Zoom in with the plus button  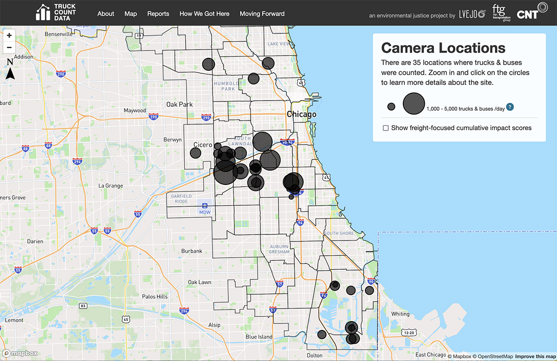click(x=9, y=35)
